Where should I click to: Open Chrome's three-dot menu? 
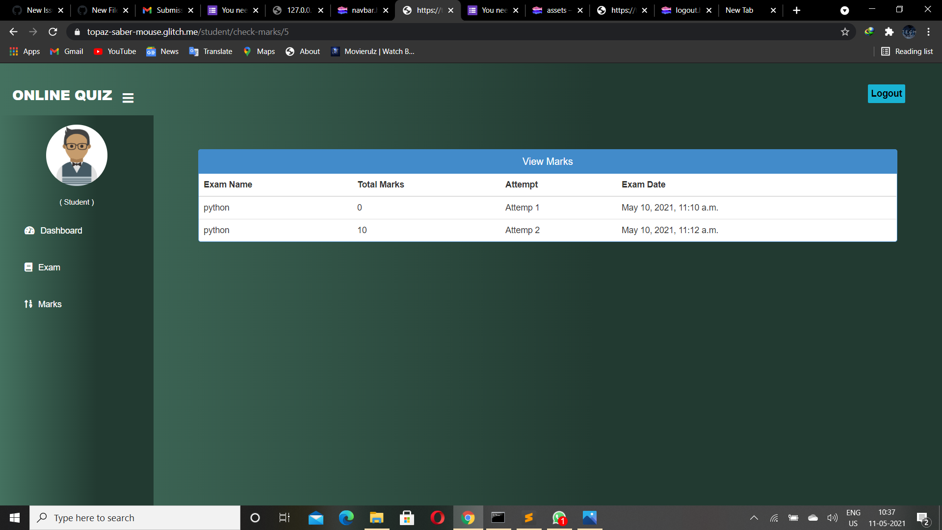929,31
